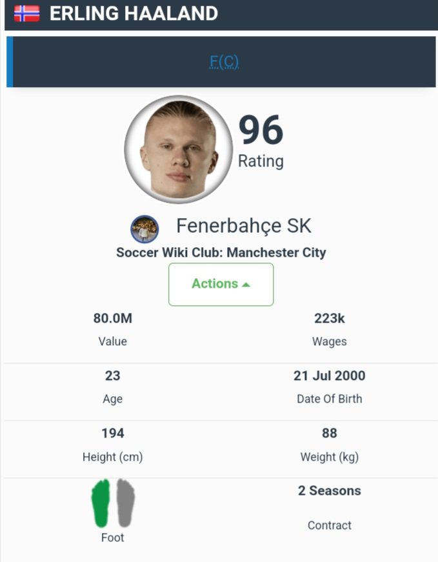Click the 2 Seasons contract value
The height and width of the screenshot is (562, 438).
(x=329, y=491)
